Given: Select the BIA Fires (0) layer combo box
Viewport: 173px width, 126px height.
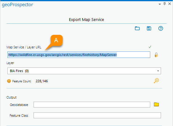Looking at the screenshot, I should tap(84, 71).
